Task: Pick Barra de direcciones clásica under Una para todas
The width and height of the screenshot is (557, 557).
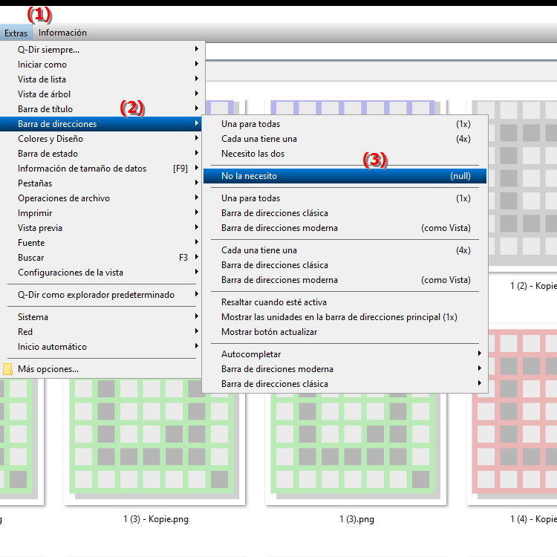Action: click(x=345, y=213)
